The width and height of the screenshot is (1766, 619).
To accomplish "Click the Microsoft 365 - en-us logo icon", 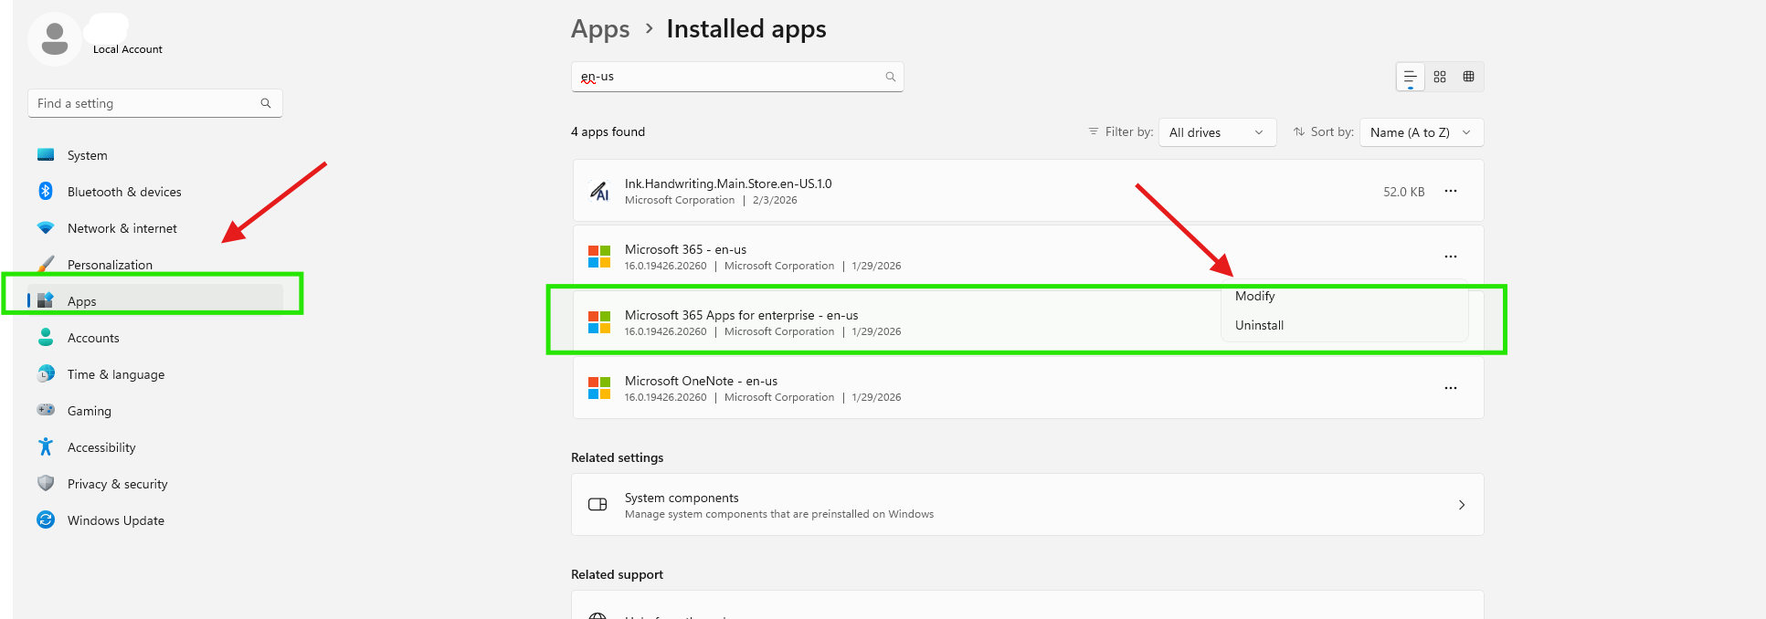I will pos(599,257).
